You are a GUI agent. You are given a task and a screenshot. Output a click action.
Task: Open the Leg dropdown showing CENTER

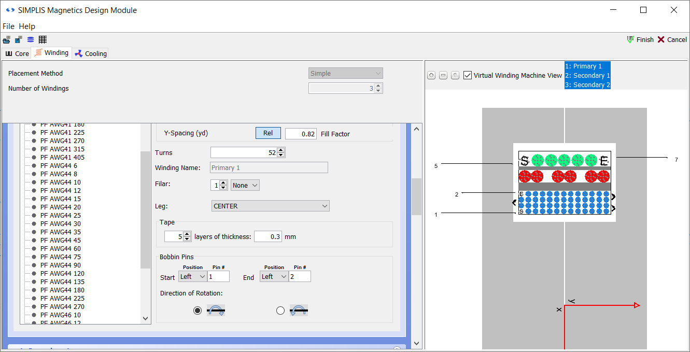point(270,206)
